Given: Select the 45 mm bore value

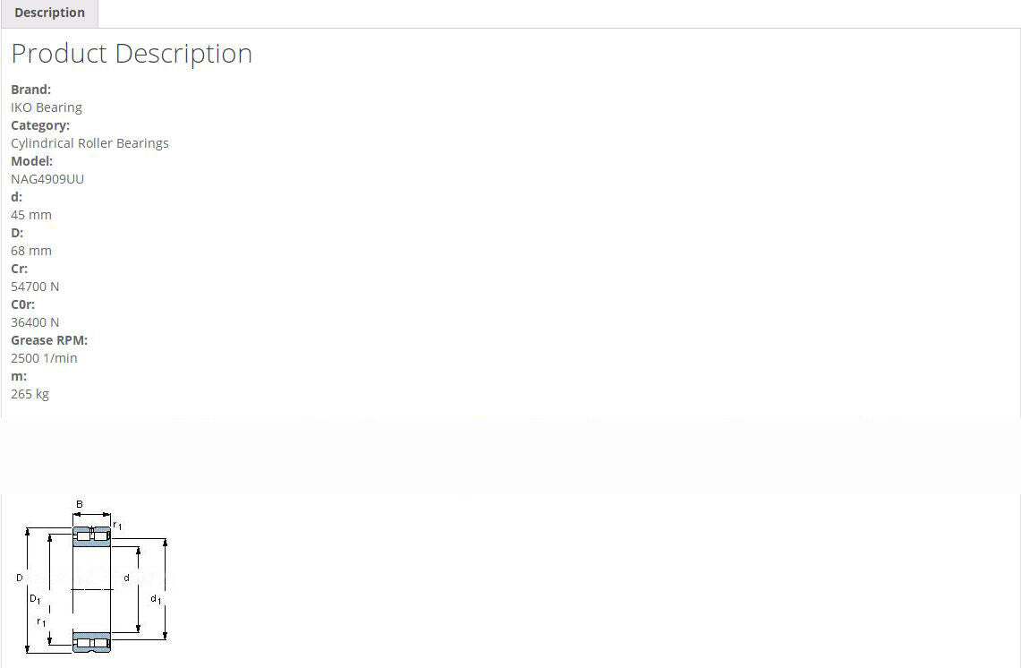Looking at the screenshot, I should pyautogui.click(x=31, y=215).
